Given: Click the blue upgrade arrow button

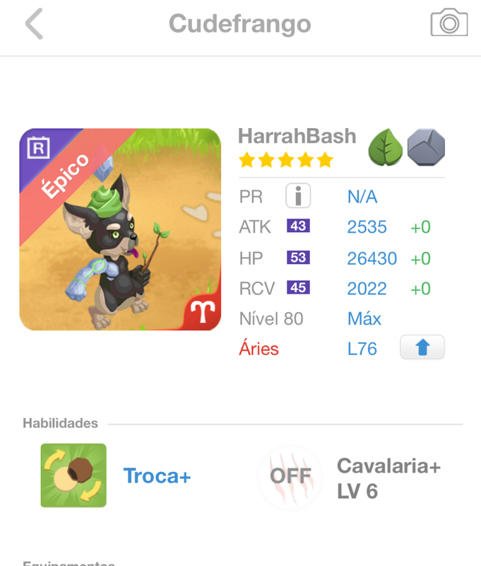Looking at the screenshot, I should 422,347.
